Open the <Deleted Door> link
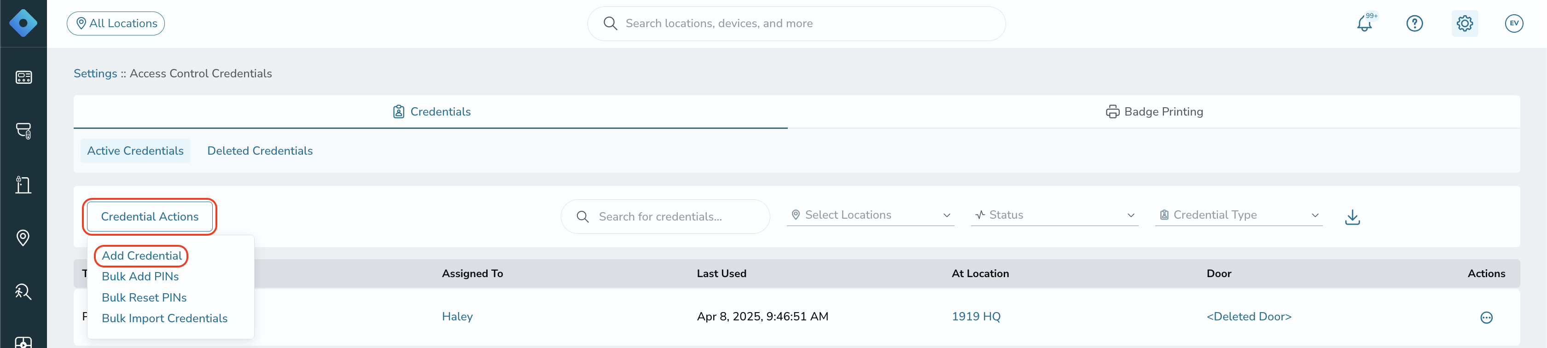Viewport: 1547px width, 348px height. 1249,316
